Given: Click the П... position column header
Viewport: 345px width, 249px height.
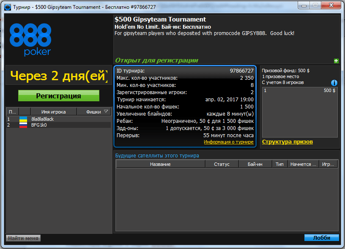Looking at the screenshot, I should 12,112.
